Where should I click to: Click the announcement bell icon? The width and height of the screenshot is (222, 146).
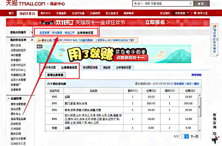click(x=39, y=40)
